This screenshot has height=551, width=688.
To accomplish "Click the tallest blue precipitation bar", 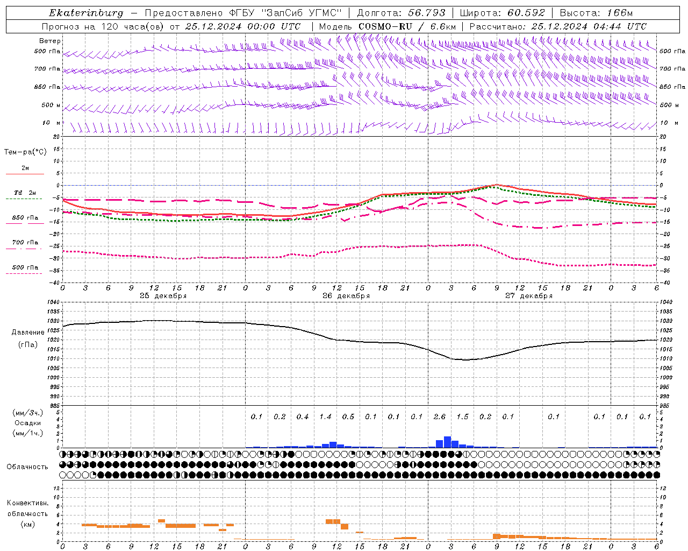I will click(x=447, y=442).
